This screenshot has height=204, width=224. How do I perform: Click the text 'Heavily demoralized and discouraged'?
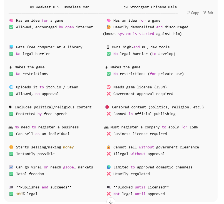pyautogui.click(x=151, y=27)
